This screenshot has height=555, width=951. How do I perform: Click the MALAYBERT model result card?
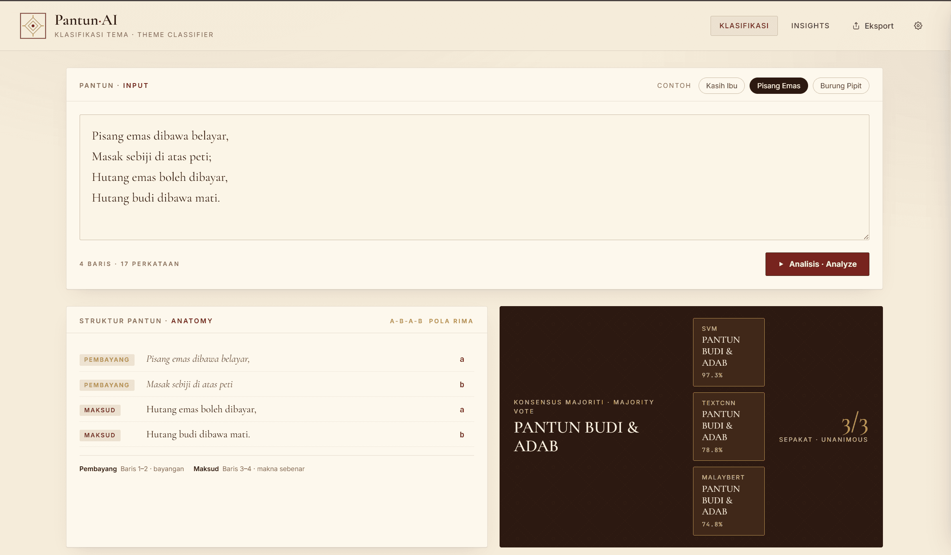[x=728, y=501]
